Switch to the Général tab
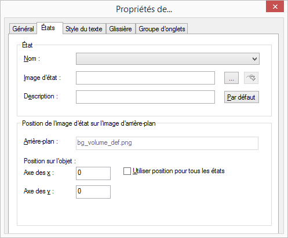The width and height of the screenshot is (288, 238). pyautogui.click(x=23, y=29)
